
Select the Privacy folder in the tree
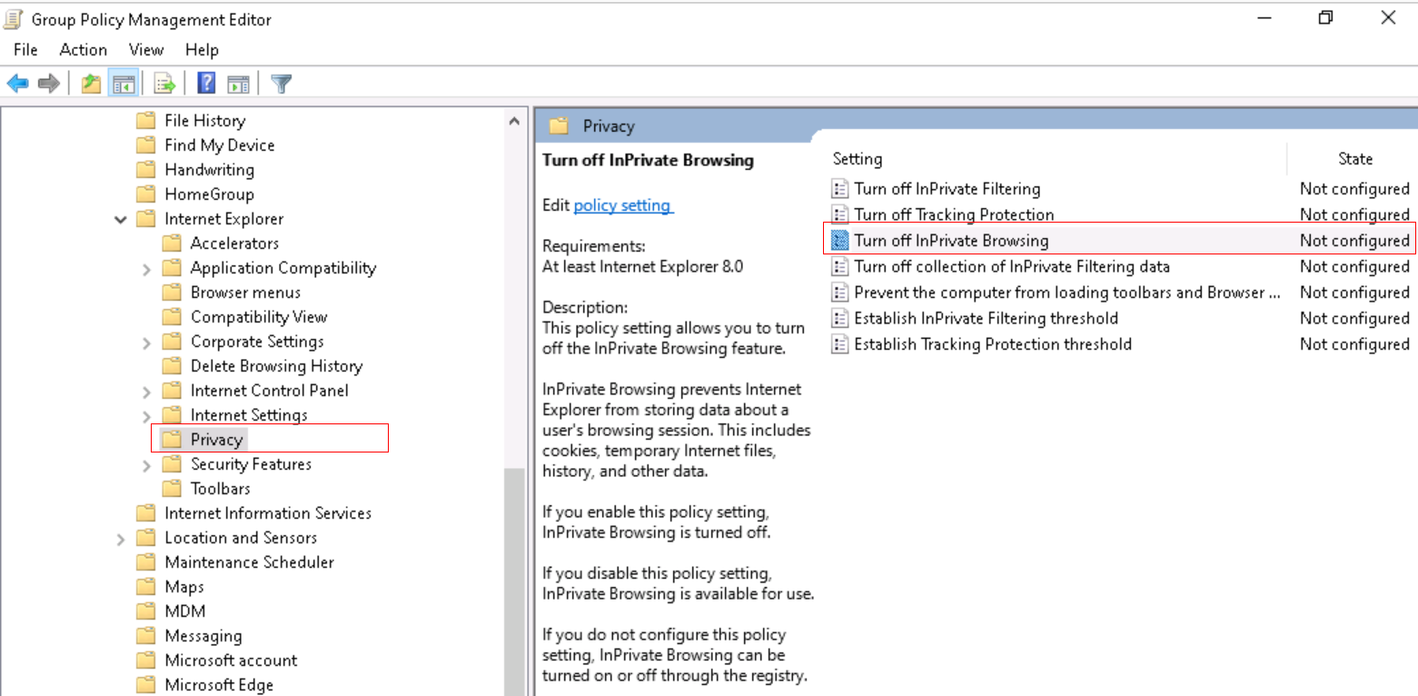(x=216, y=439)
